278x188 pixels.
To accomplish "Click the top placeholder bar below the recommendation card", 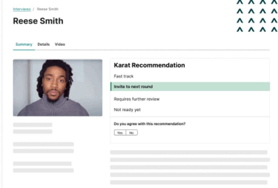I will 189,152.
